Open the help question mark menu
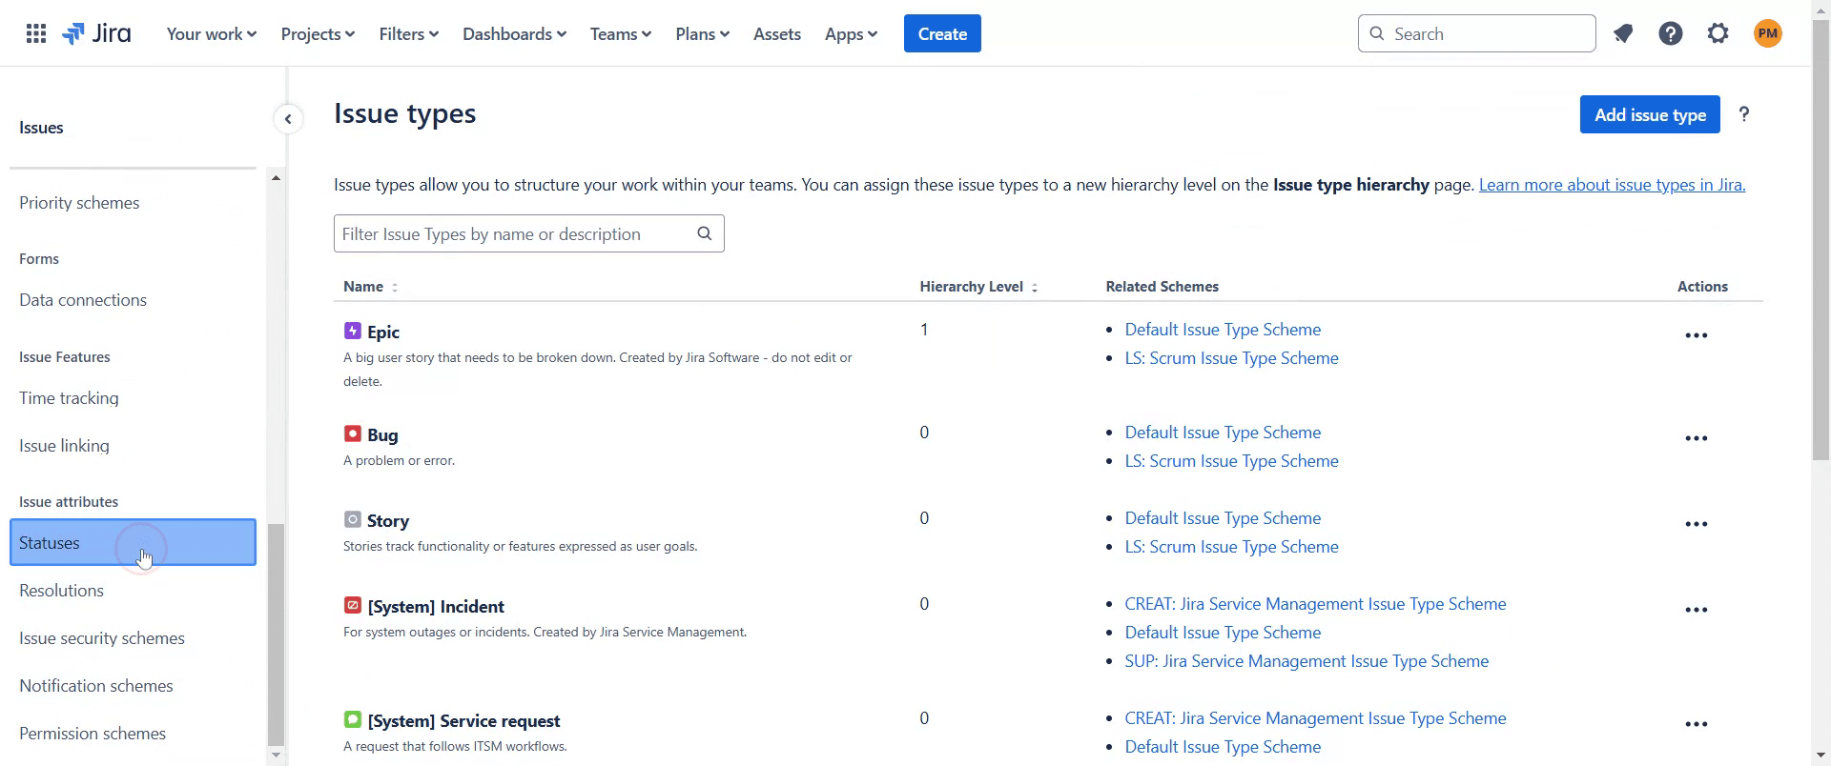Image resolution: width=1831 pixels, height=766 pixels. [x=1670, y=34]
